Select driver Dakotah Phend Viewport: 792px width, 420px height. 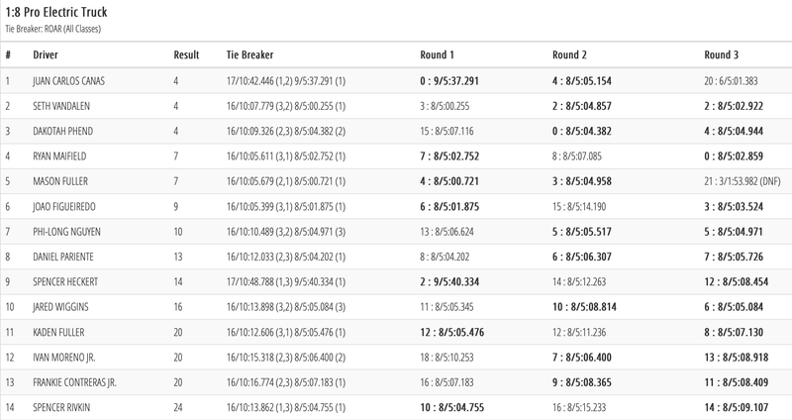click(x=64, y=131)
